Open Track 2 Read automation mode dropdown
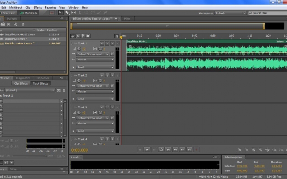The width and height of the screenshot is (287, 179). tap(95, 99)
